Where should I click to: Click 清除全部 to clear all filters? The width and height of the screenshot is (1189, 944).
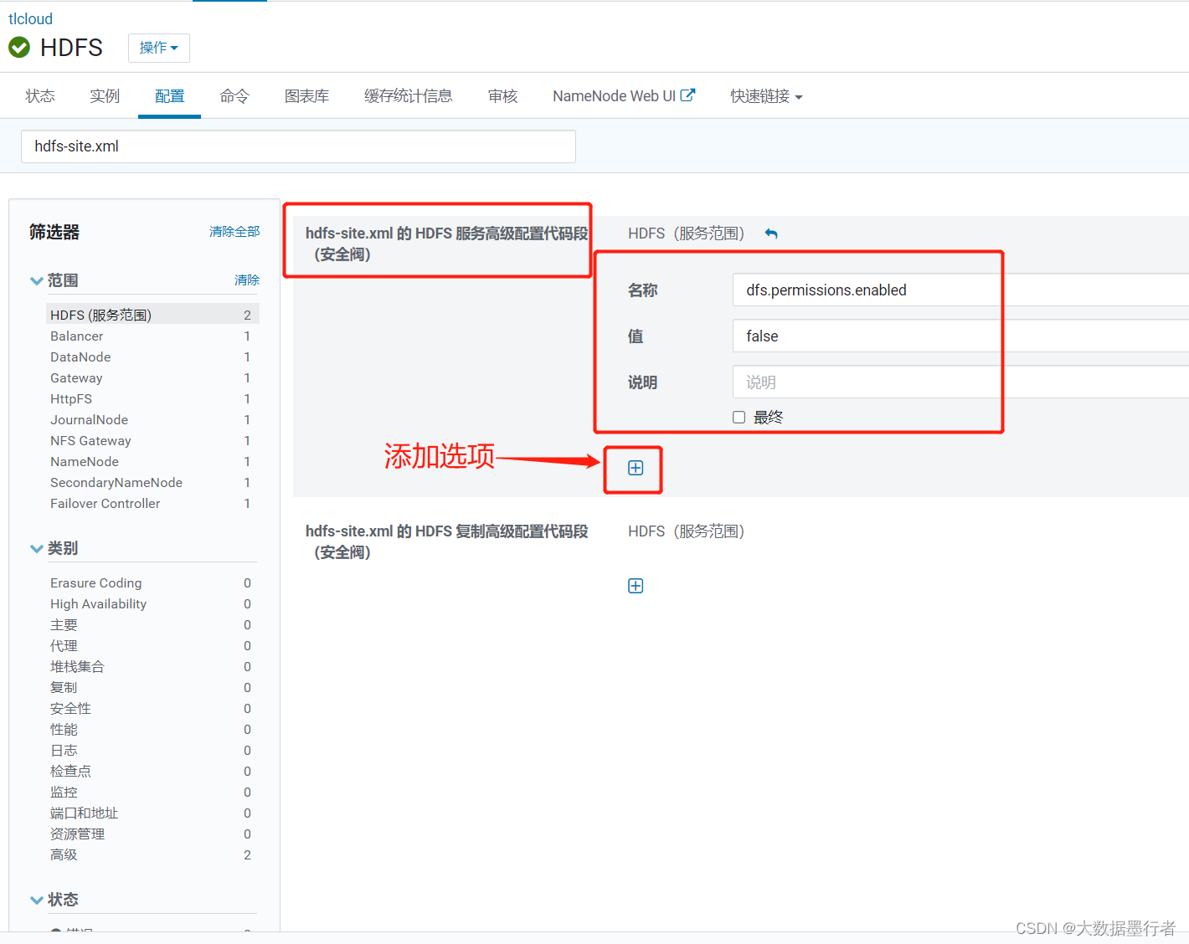(x=234, y=232)
